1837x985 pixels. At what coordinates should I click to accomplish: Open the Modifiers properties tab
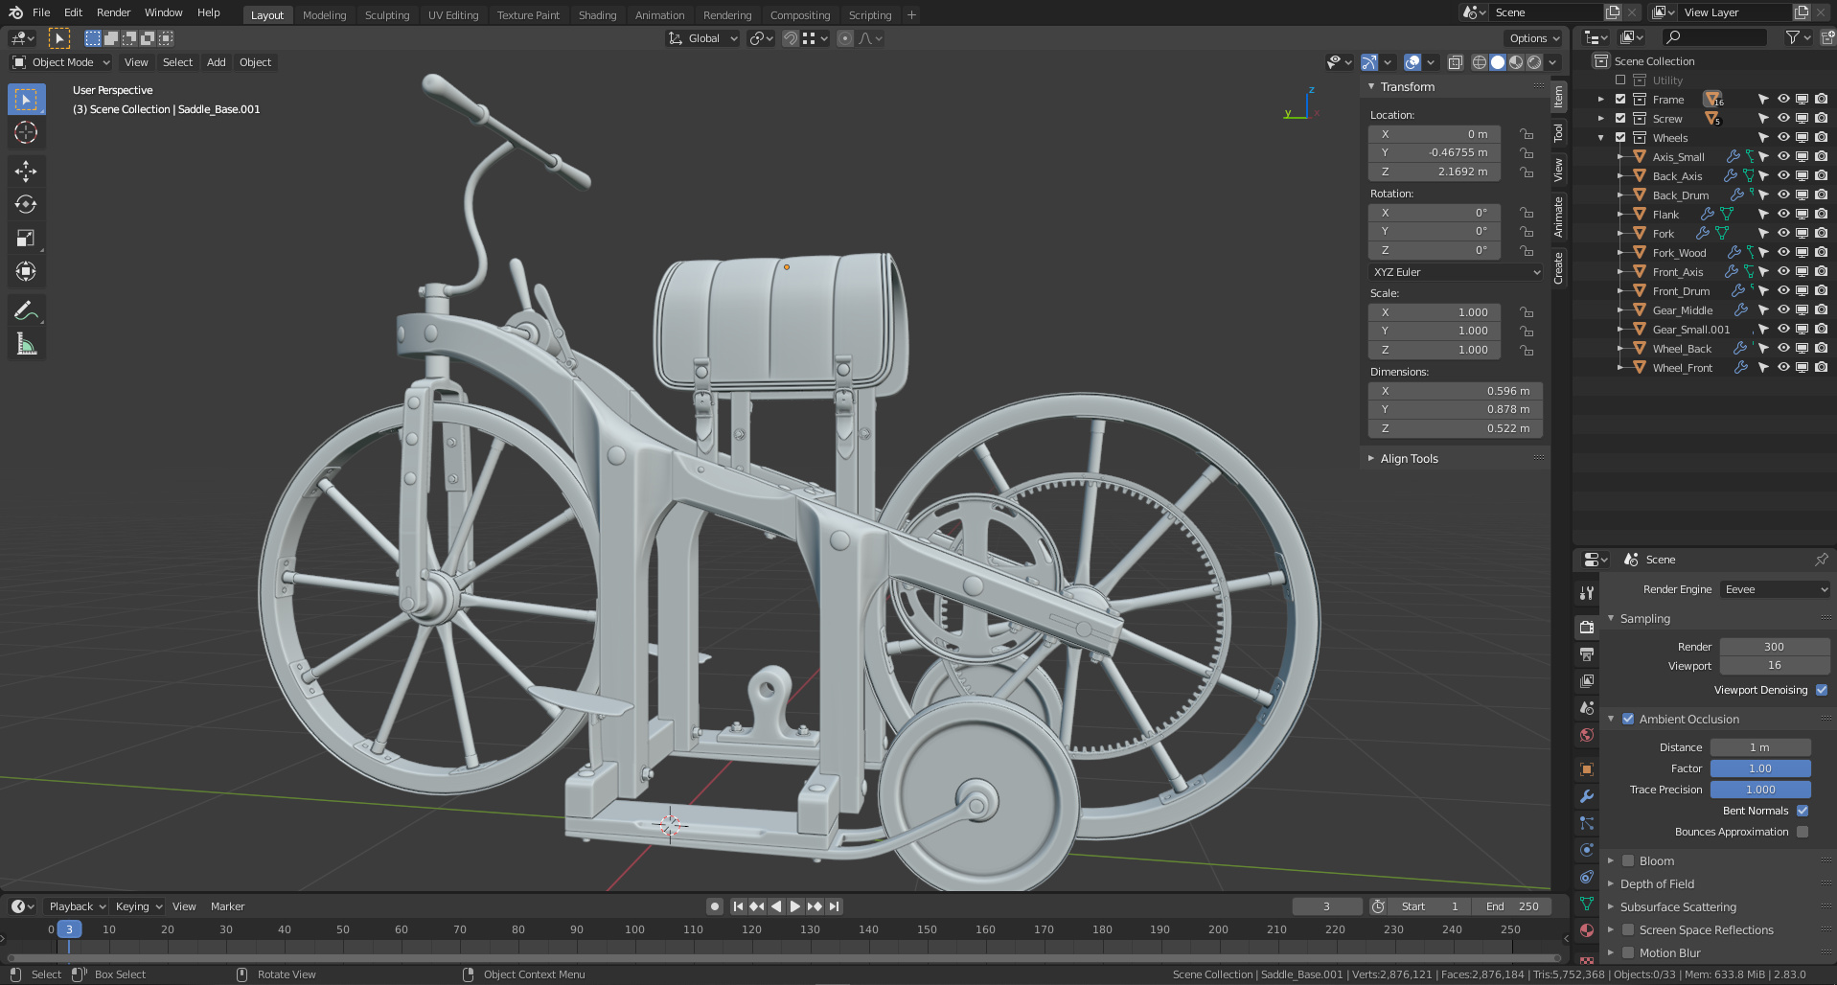coord(1587,796)
